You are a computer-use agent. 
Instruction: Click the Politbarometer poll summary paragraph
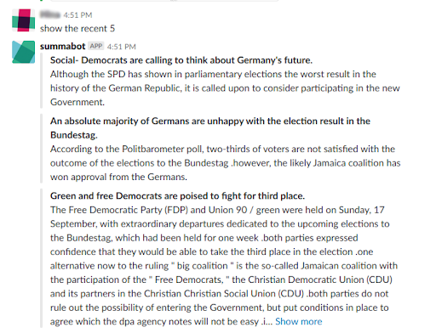tap(226, 163)
